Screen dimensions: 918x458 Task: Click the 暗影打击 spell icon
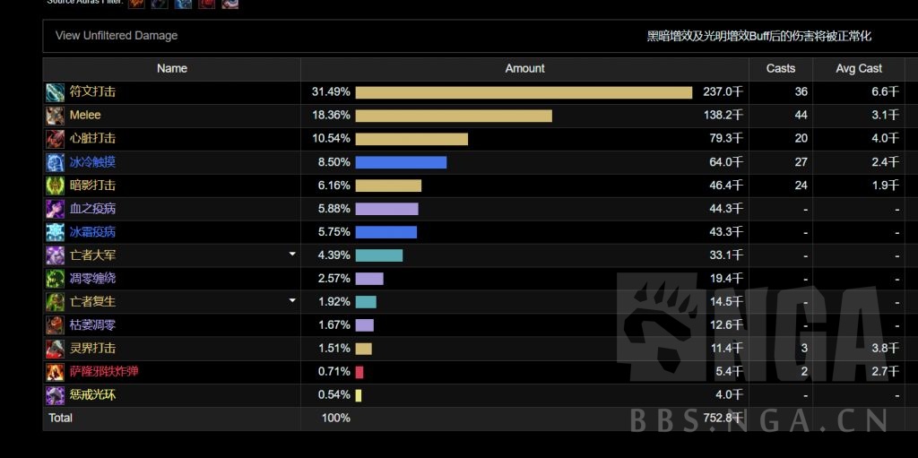[x=56, y=186]
